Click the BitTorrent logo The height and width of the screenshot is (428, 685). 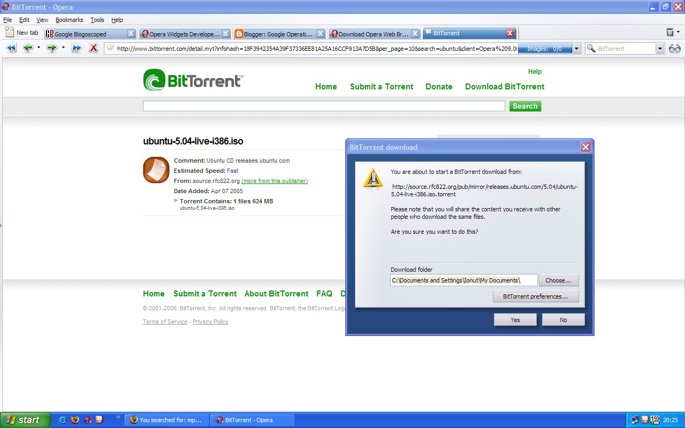coord(193,80)
